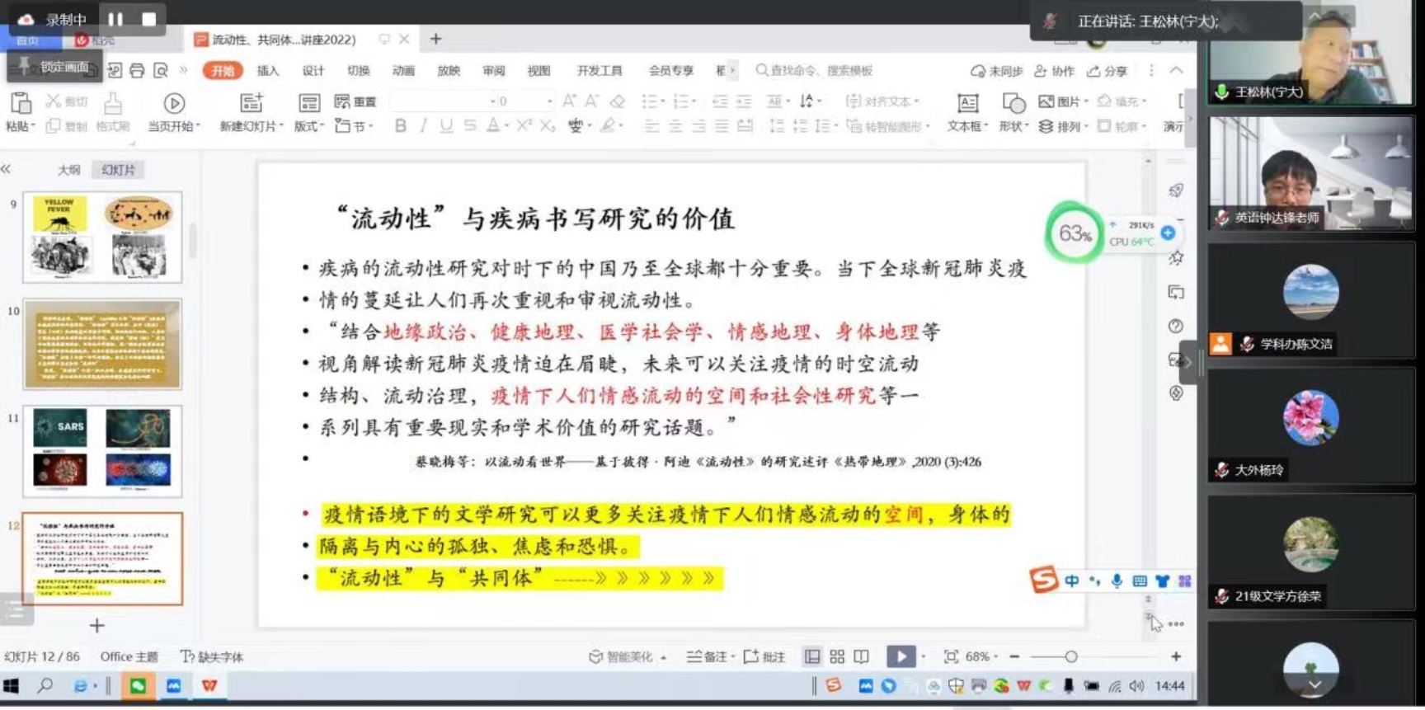Click the Collaborate (协作) button
The image size is (1425, 710).
[1054, 71]
